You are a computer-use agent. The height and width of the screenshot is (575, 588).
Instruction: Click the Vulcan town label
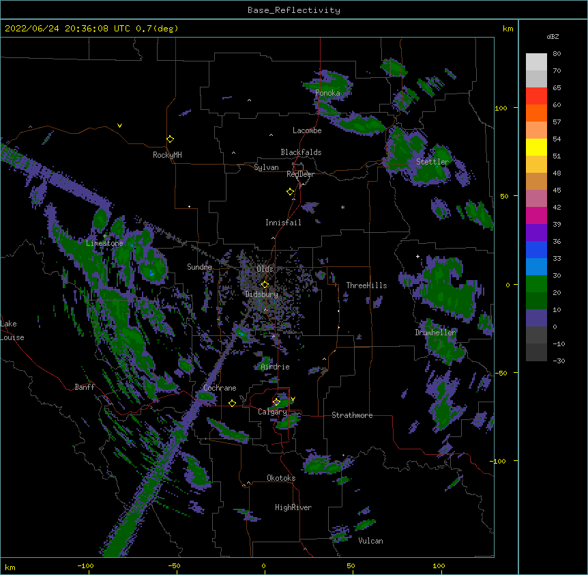point(370,541)
